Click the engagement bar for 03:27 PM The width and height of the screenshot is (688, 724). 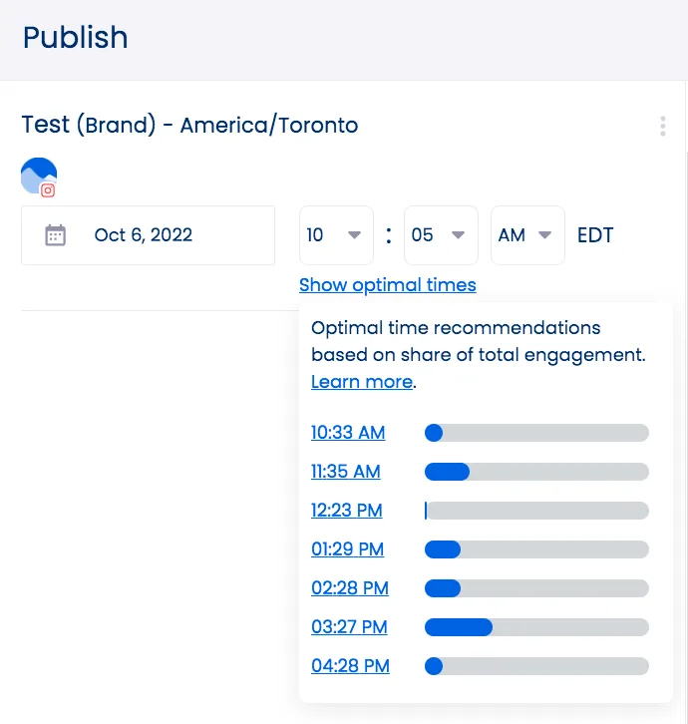(536, 626)
